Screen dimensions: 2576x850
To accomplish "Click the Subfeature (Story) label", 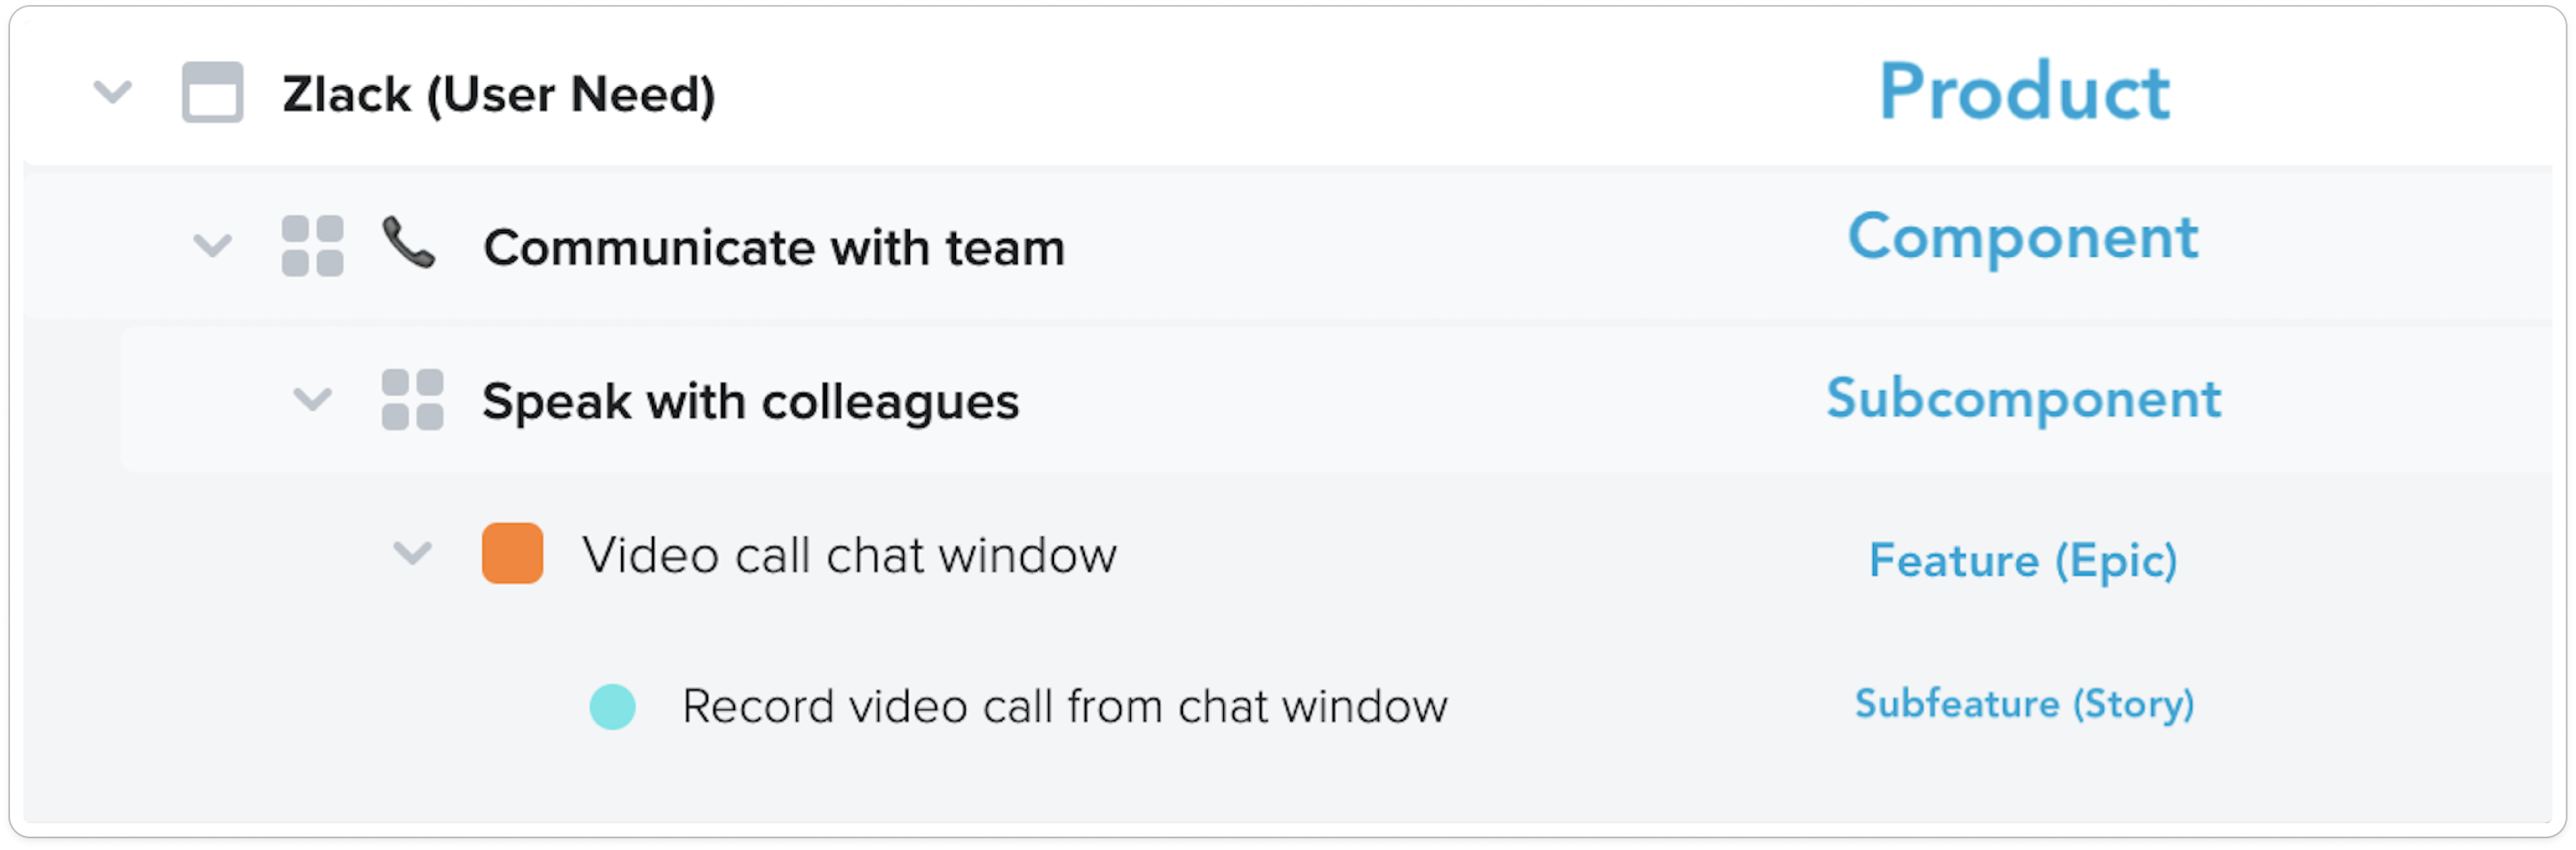I will point(2024,704).
